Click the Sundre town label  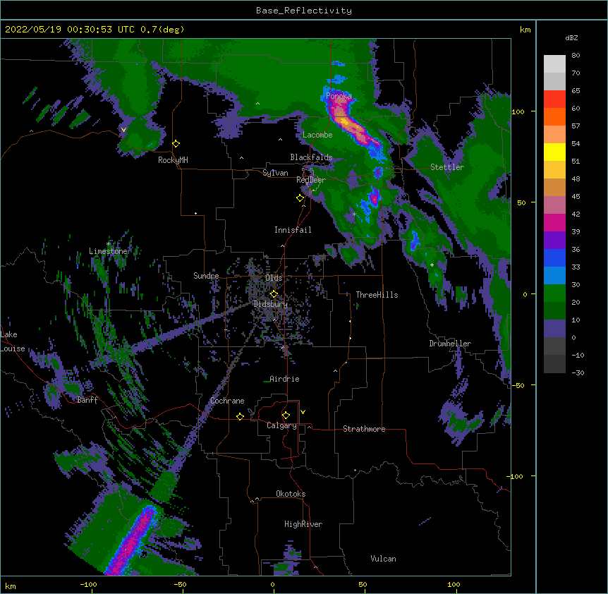[206, 276]
